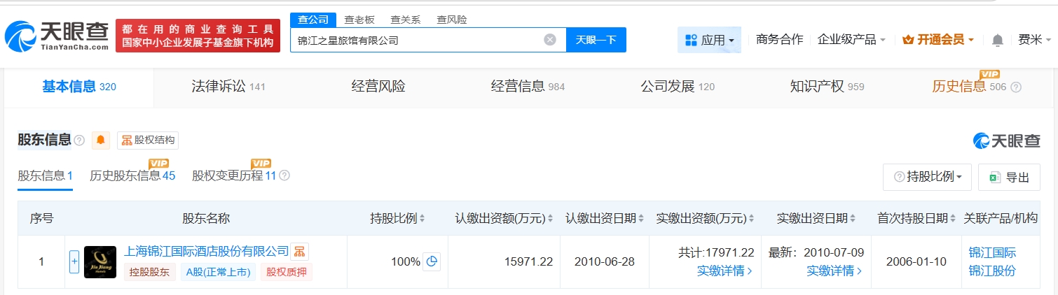Switch to 历史信息 506 VIP tab
This screenshot has height=295, width=1058.
[970, 85]
